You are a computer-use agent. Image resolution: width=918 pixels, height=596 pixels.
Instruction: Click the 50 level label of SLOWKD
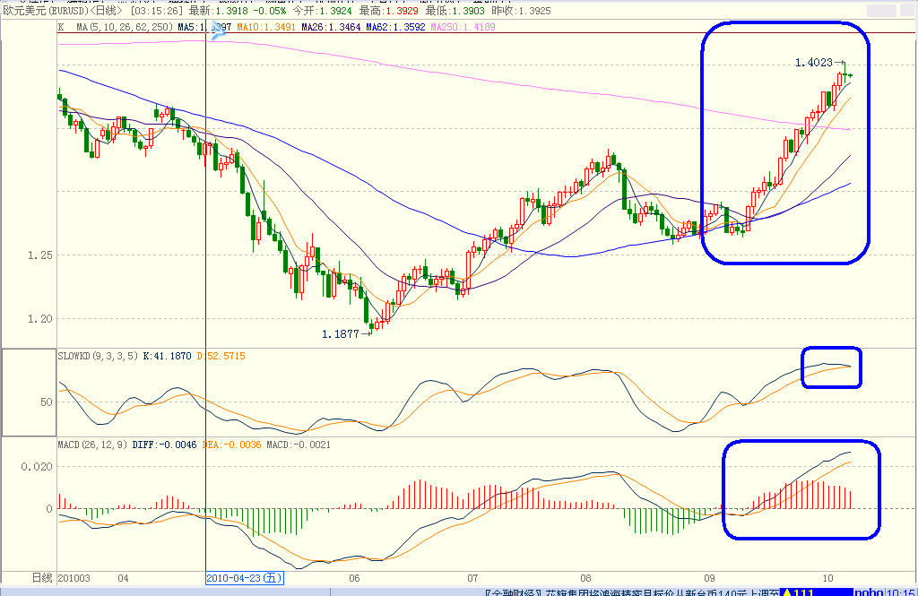pyautogui.click(x=47, y=402)
